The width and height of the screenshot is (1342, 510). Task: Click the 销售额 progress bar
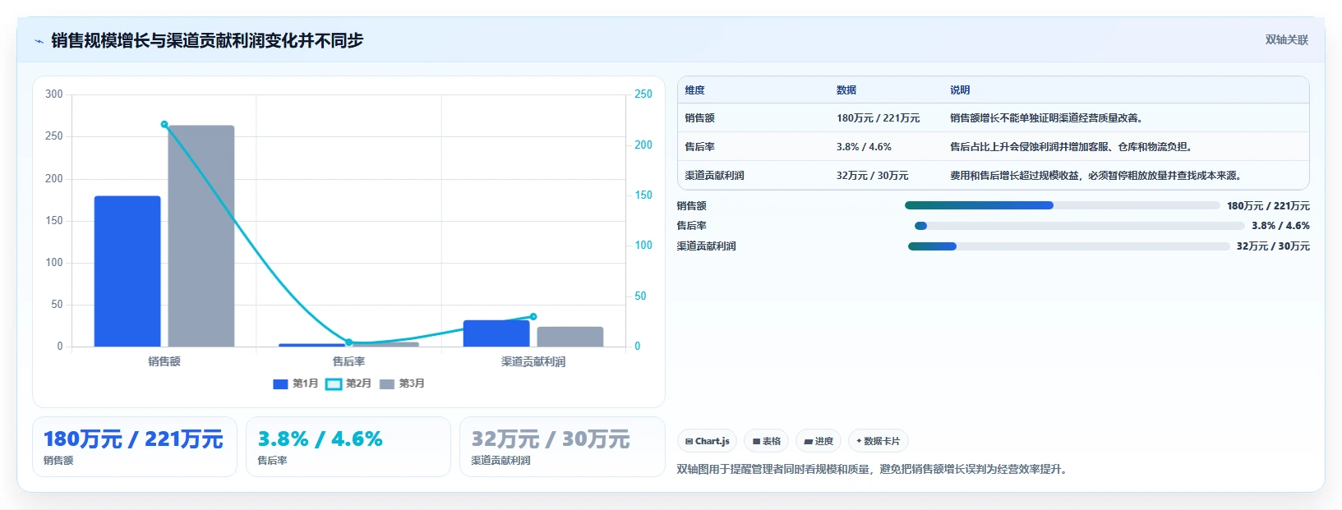[x=1062, y=205]
